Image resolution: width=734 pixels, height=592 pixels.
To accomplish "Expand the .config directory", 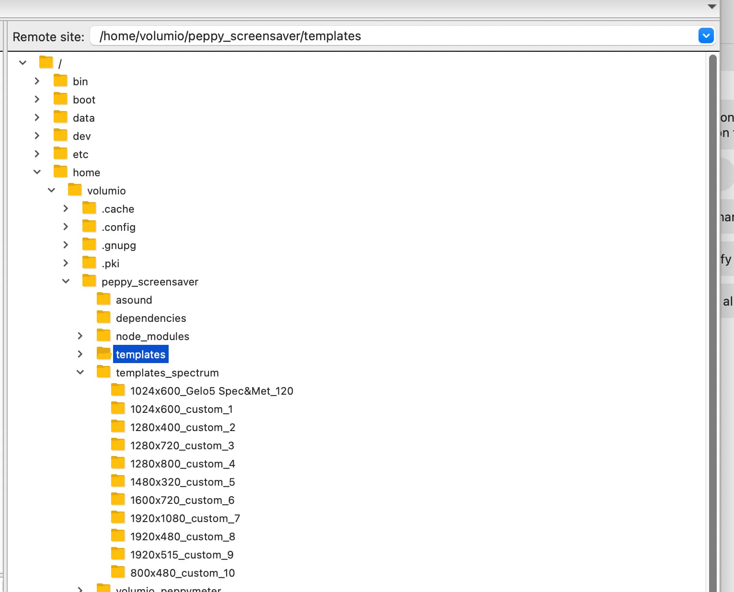I will [66, 227].
